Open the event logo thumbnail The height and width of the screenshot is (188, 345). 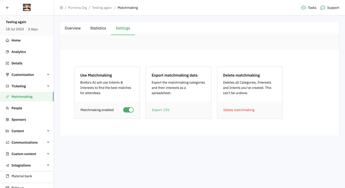click(27, 7)
